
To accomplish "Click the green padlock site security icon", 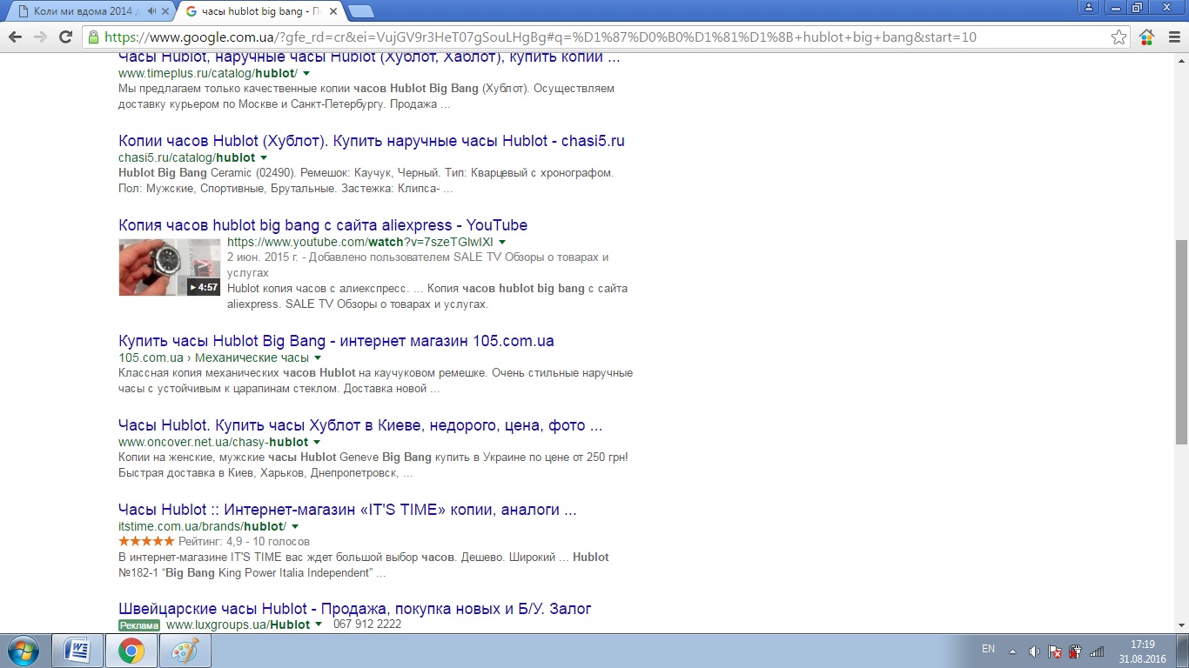I will tap(93, 37).
